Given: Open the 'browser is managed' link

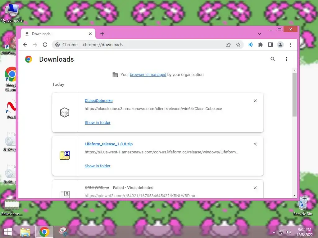Looking at the screenshot, I should coord(148,74).
